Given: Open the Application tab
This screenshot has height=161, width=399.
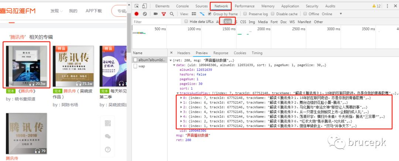Looking at the screenshot, I should (x=290, y=6).
